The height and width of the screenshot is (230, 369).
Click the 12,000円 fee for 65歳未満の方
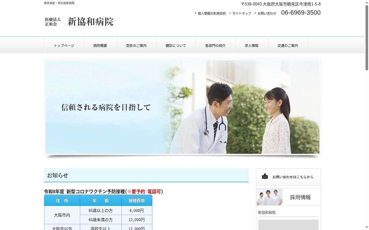[x=137, y=220]
